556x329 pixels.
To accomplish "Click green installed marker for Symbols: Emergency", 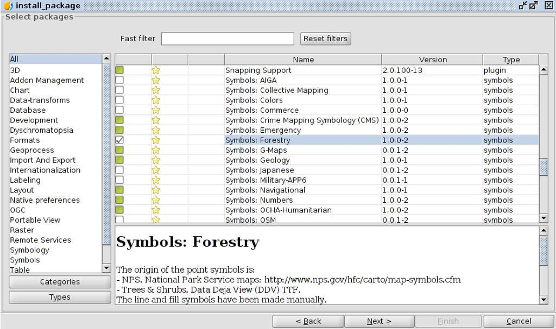I will point(119,130).
